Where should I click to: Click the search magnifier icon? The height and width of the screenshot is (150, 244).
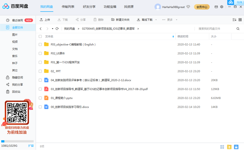pos(238,29)
